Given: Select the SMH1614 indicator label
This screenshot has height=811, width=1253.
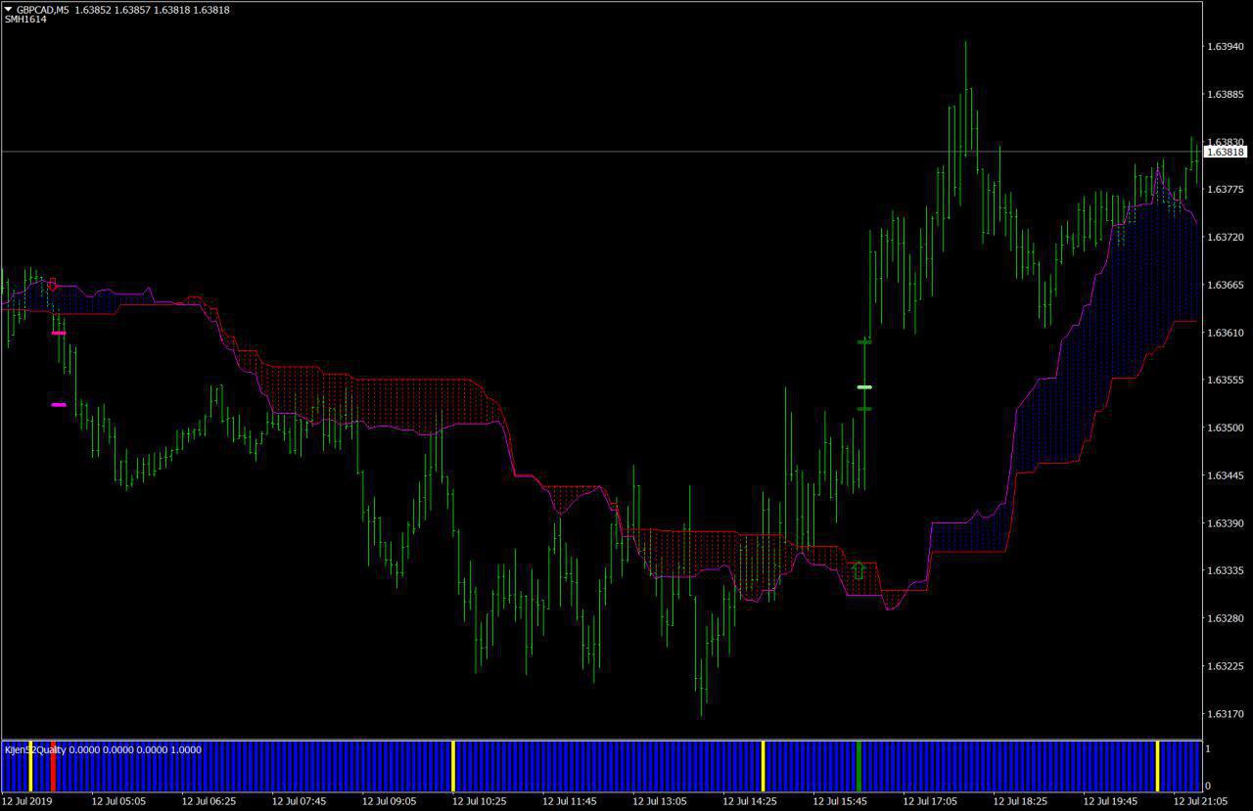Looking at the screenshot, I should [25, 20].
